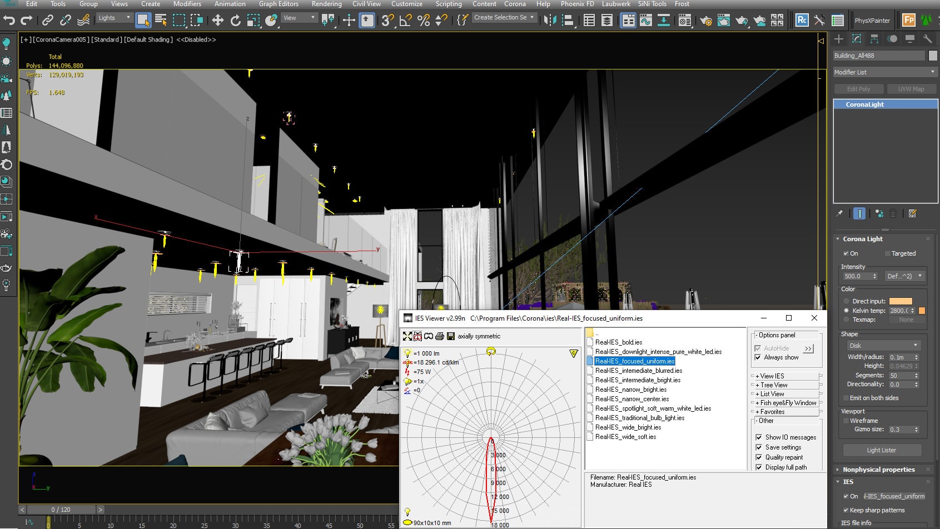
Task: Toggle the Percent Snap icon
Action: click(x=424, y=21)
